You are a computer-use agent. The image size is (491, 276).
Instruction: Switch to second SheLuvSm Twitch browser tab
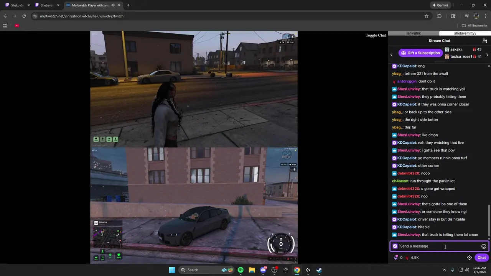click(47, 5)
